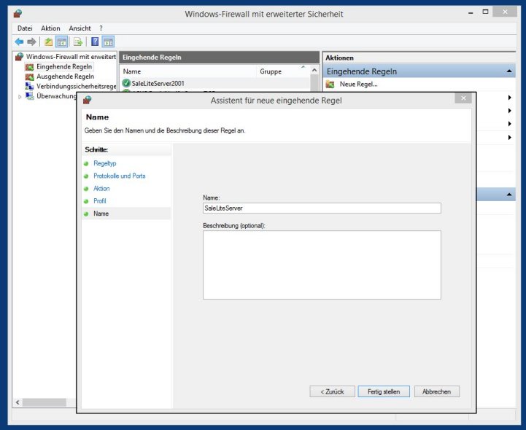This screenshot has height=430, width=526.
Task: Click the back arrow in toolbar
Action: coord(19,42)
